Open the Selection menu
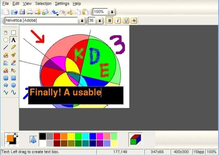Viewport: 219px width, 155px height. click(43, 3)
